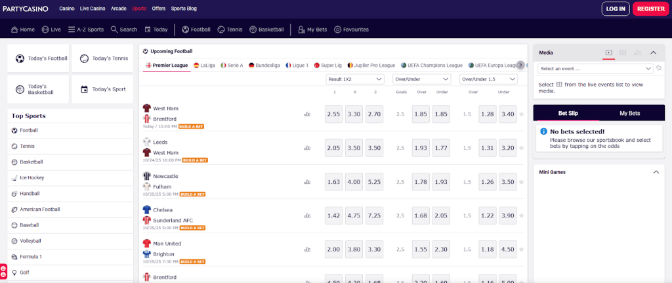Open the Over/Under 1.5 market dropdown
672x283 pixels.
(x=488, y=79)
